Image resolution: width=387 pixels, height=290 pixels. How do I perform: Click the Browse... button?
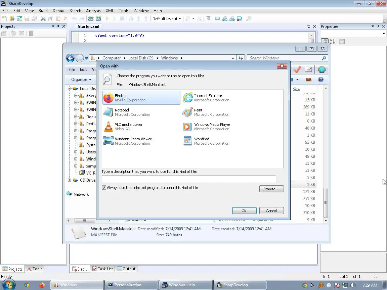271,189
